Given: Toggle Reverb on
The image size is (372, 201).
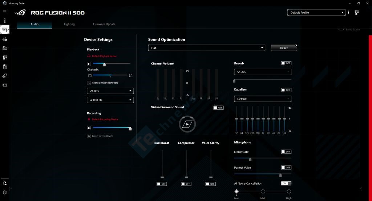Looking at the screenshot, I should pyautogui.click(x=286, y=63).
